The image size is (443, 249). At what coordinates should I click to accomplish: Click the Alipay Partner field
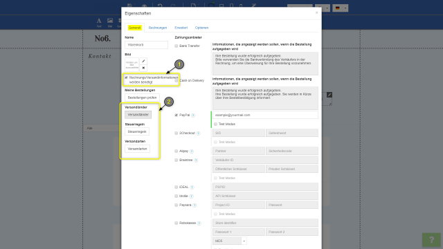(x=238, y=151)
